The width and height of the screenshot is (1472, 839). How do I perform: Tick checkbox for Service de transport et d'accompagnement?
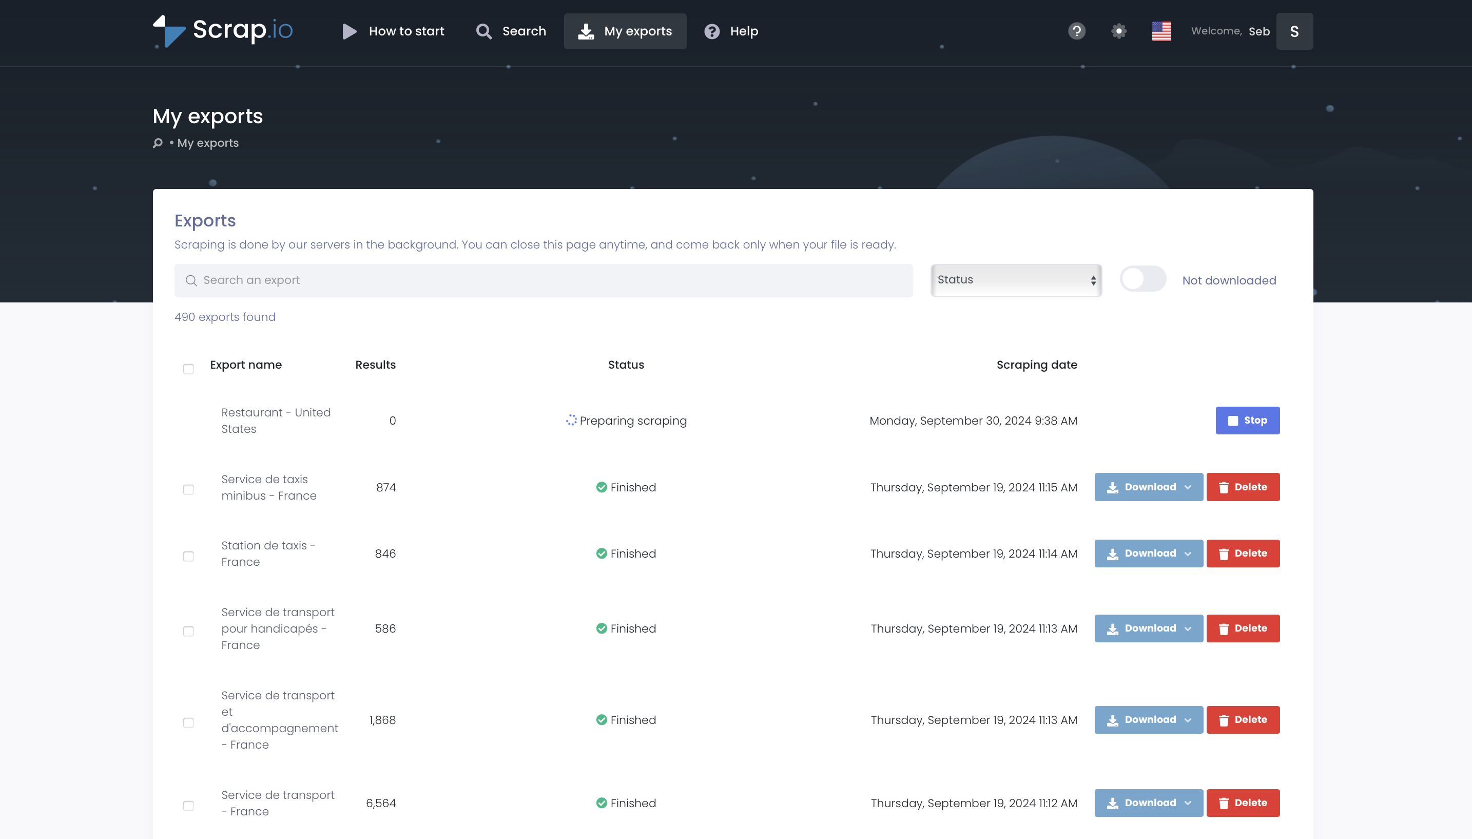(x=188, y=722)
